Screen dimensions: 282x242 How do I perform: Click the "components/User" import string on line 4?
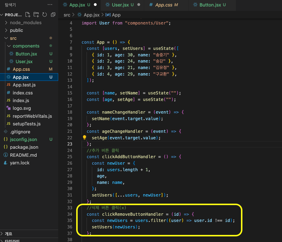[146, 23]
